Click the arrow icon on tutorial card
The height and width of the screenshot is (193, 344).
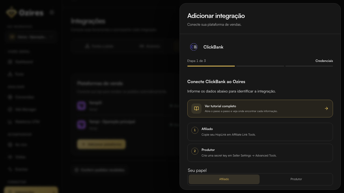326,109
